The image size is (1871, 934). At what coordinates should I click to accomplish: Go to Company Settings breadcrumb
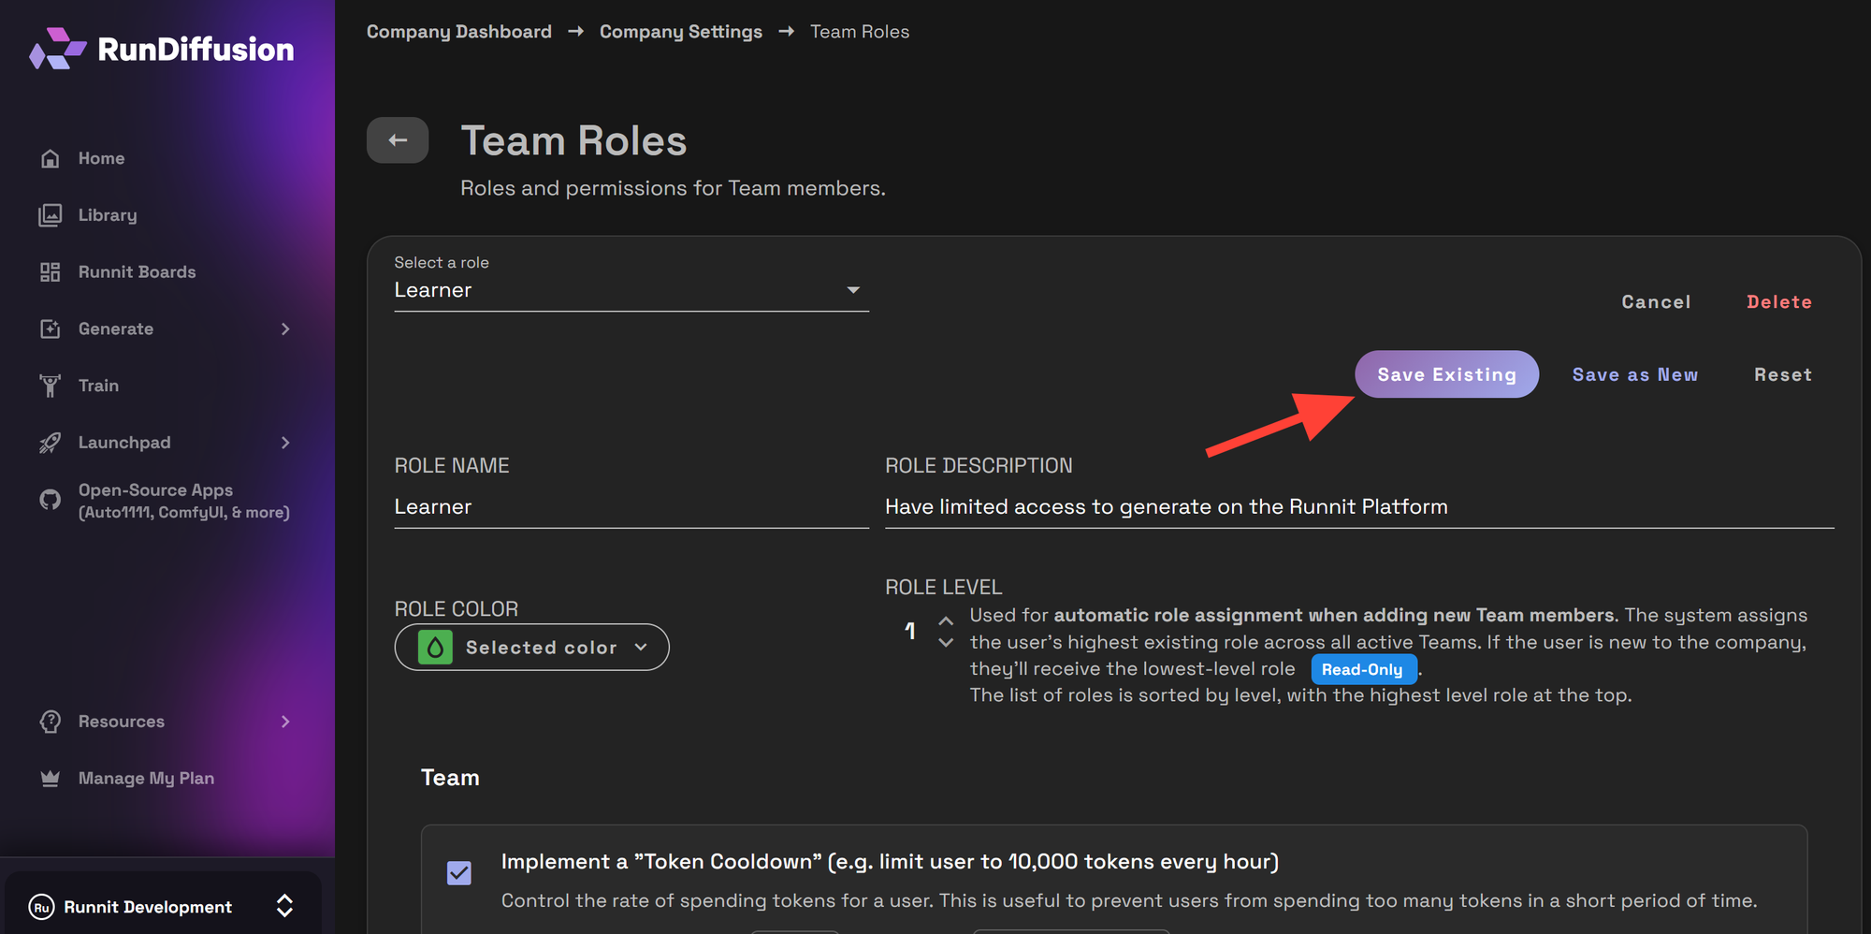pyautogui.click(x=680, y=32)
